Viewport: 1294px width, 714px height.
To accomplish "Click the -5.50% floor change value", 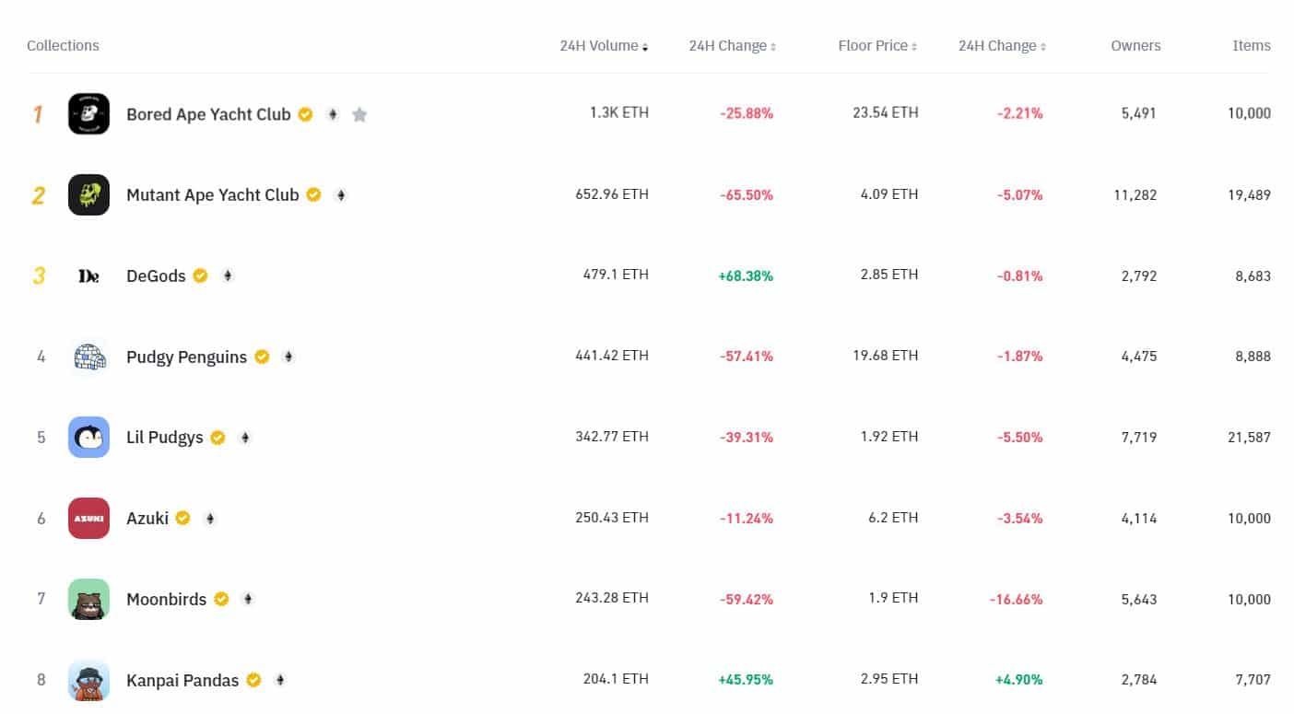I will 1020,438.
